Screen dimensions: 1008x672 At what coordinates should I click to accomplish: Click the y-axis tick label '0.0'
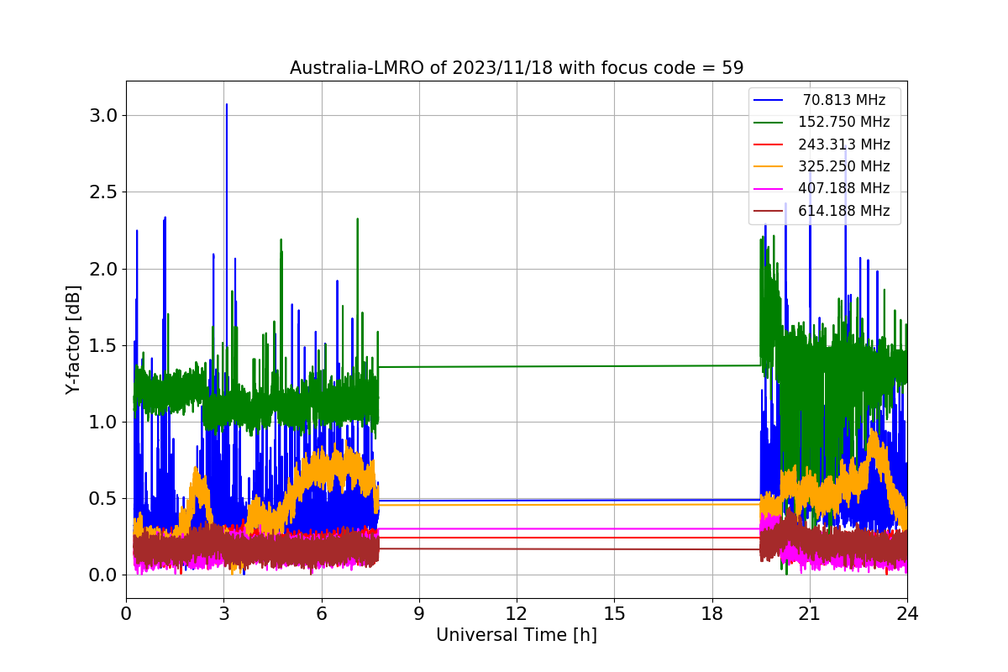pyautogui.click(x=104, y=575)
